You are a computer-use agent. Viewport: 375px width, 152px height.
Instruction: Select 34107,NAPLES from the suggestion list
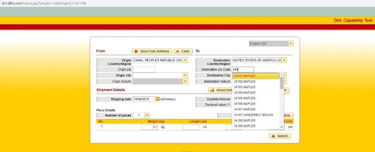pos(256,109)
